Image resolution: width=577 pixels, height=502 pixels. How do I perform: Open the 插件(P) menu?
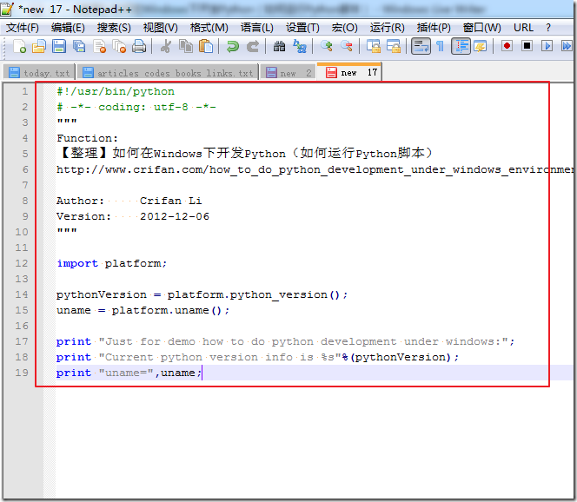(x=434, y=28)
